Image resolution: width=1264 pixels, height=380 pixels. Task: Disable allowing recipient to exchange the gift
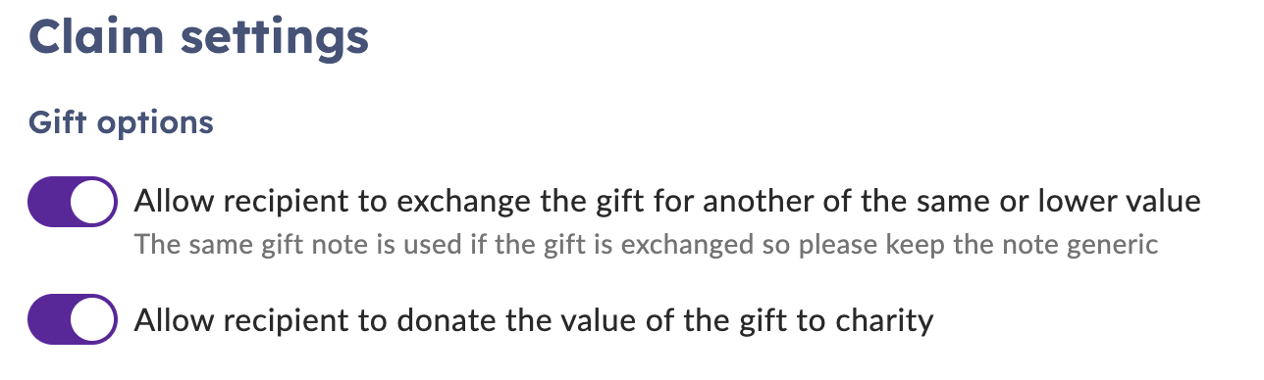73,202
